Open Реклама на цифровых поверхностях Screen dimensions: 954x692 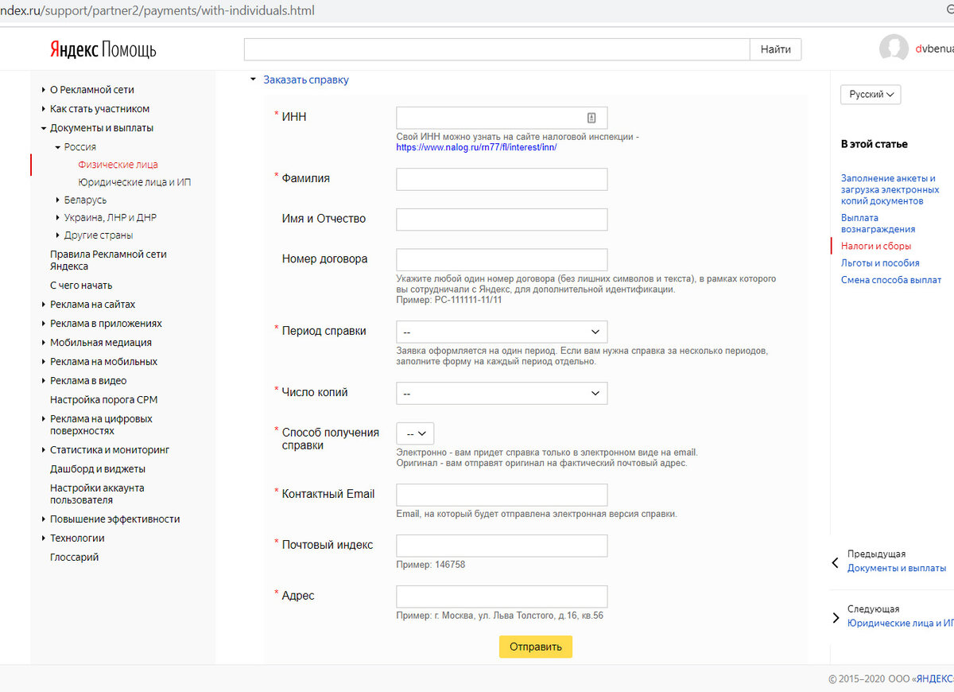tap(101, 425)
